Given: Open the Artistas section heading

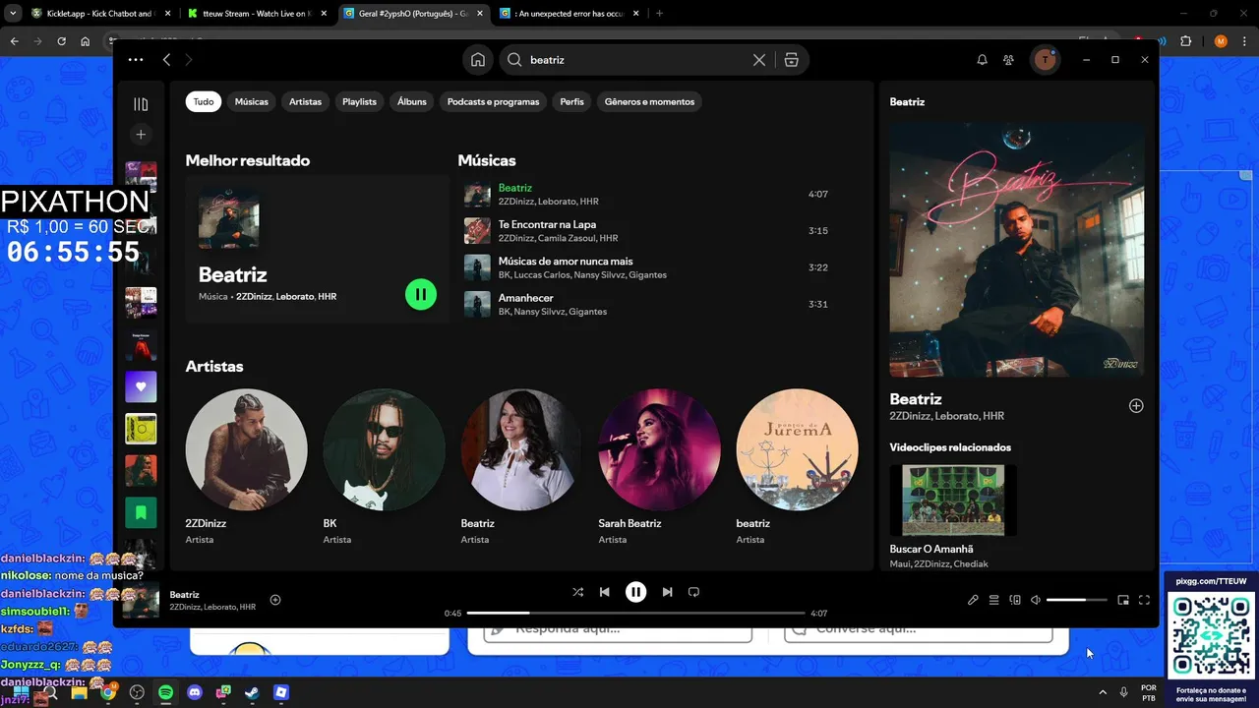Looking at the screenshot, I should tap(214, 366).
